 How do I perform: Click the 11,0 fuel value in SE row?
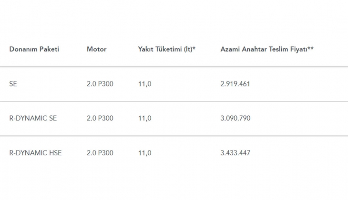coord(144,84)
